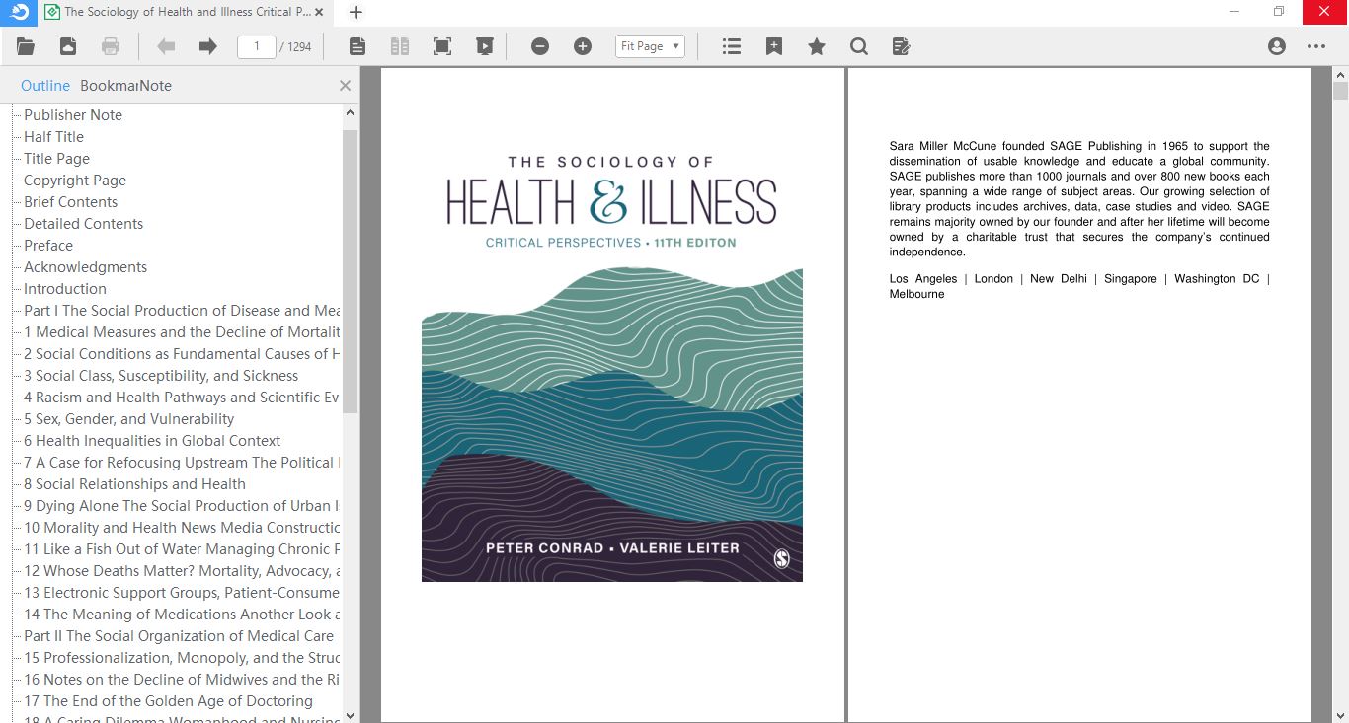
Task: Jump to Brief Contents outline entry
Action: 70,202
